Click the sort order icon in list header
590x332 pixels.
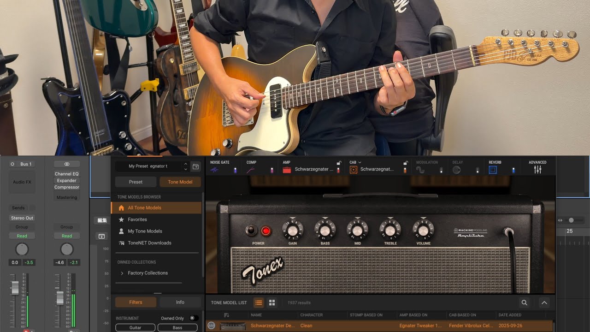point(226,315)
